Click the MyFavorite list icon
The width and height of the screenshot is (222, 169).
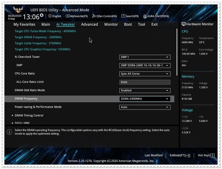(x=68, y=16)
